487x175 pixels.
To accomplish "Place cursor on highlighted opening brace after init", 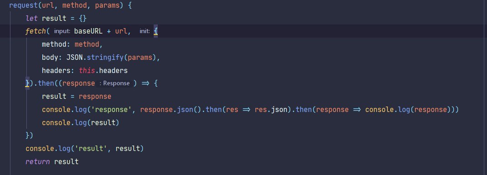I will point(156,31).
